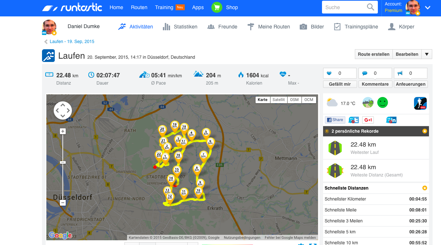Click Route erstellen button

[373, 54]
